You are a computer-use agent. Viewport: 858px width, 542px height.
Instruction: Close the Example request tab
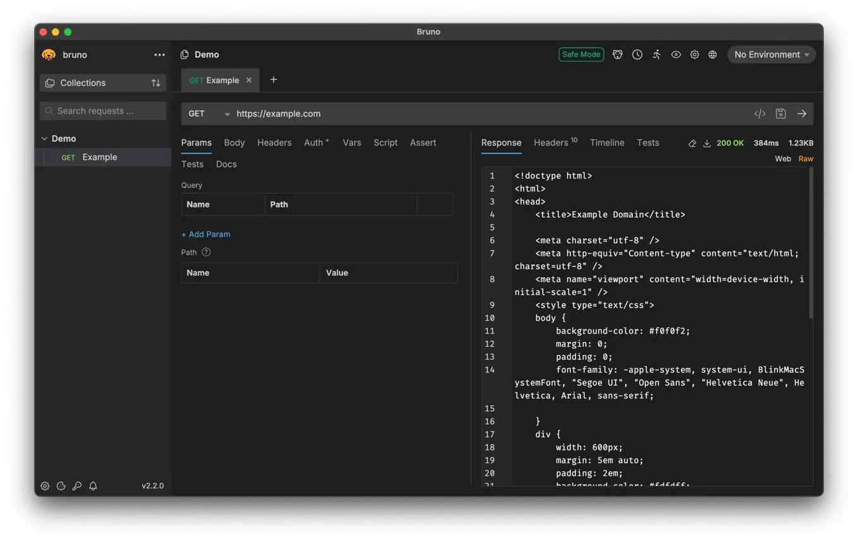point(249,80)
